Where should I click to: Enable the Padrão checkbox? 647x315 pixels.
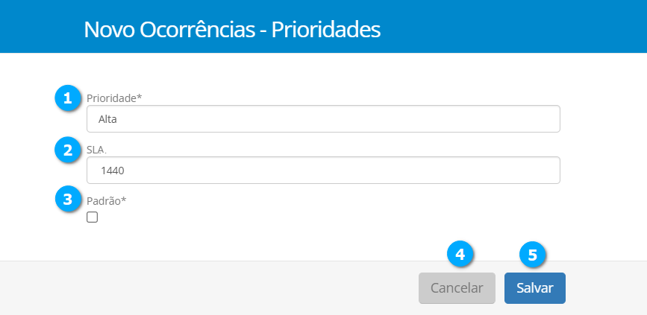coord(93,217)
